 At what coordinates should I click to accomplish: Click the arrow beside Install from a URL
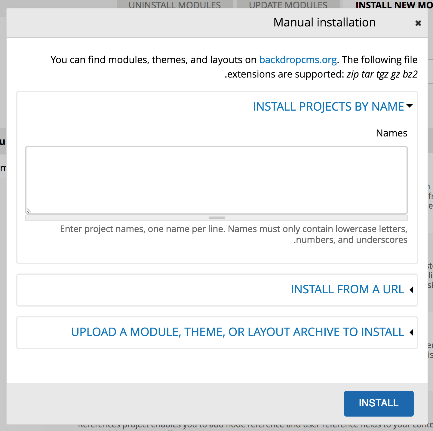[x=412, y=290]
